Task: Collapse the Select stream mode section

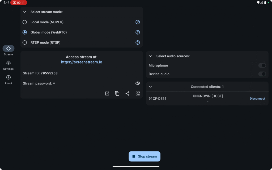Action: (24, 12)
